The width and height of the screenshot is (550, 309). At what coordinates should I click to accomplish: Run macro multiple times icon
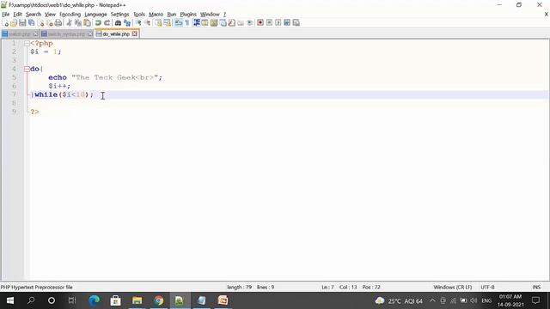[287, 23]
